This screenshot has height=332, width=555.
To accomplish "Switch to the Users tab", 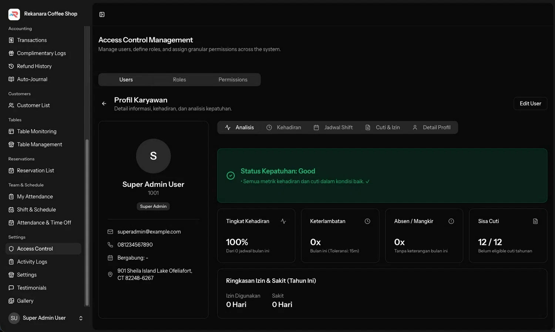I will coord(126,80).
